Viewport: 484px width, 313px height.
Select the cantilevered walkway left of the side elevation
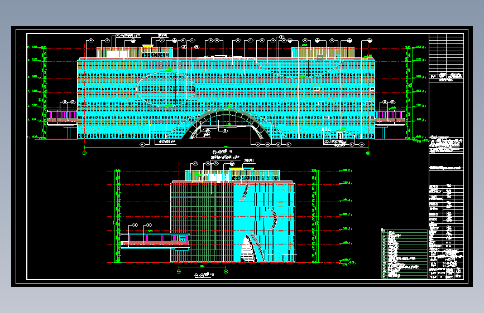pos(155,241)
